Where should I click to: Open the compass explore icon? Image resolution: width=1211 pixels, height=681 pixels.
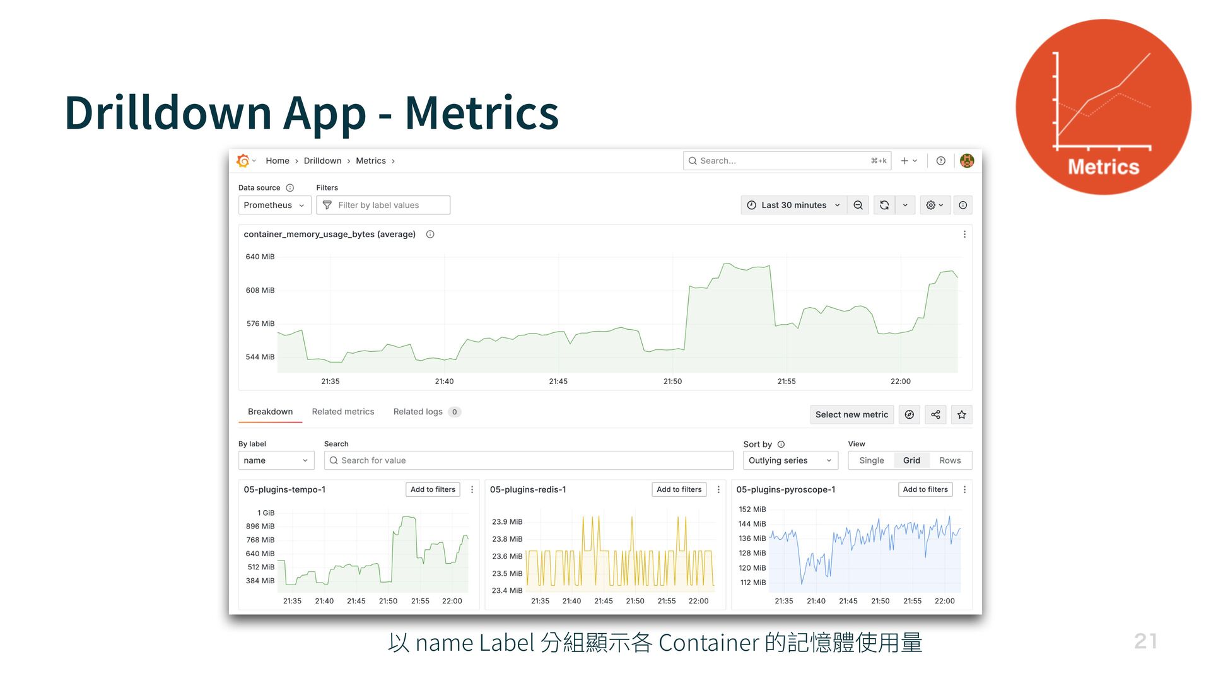[909, 414]
